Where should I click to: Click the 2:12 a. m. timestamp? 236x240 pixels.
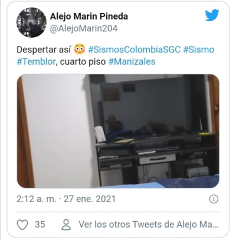[37, 199]
